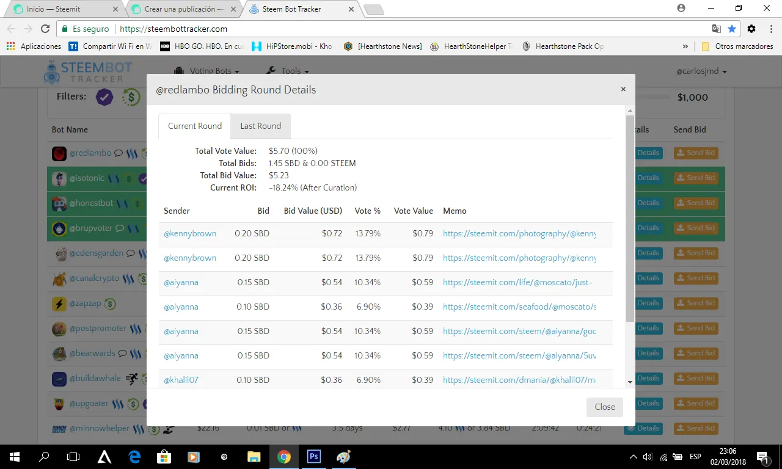782x469 pixels.
Task: Open the notification center icon
Action: pyautogui.click(x=762, y=457)
